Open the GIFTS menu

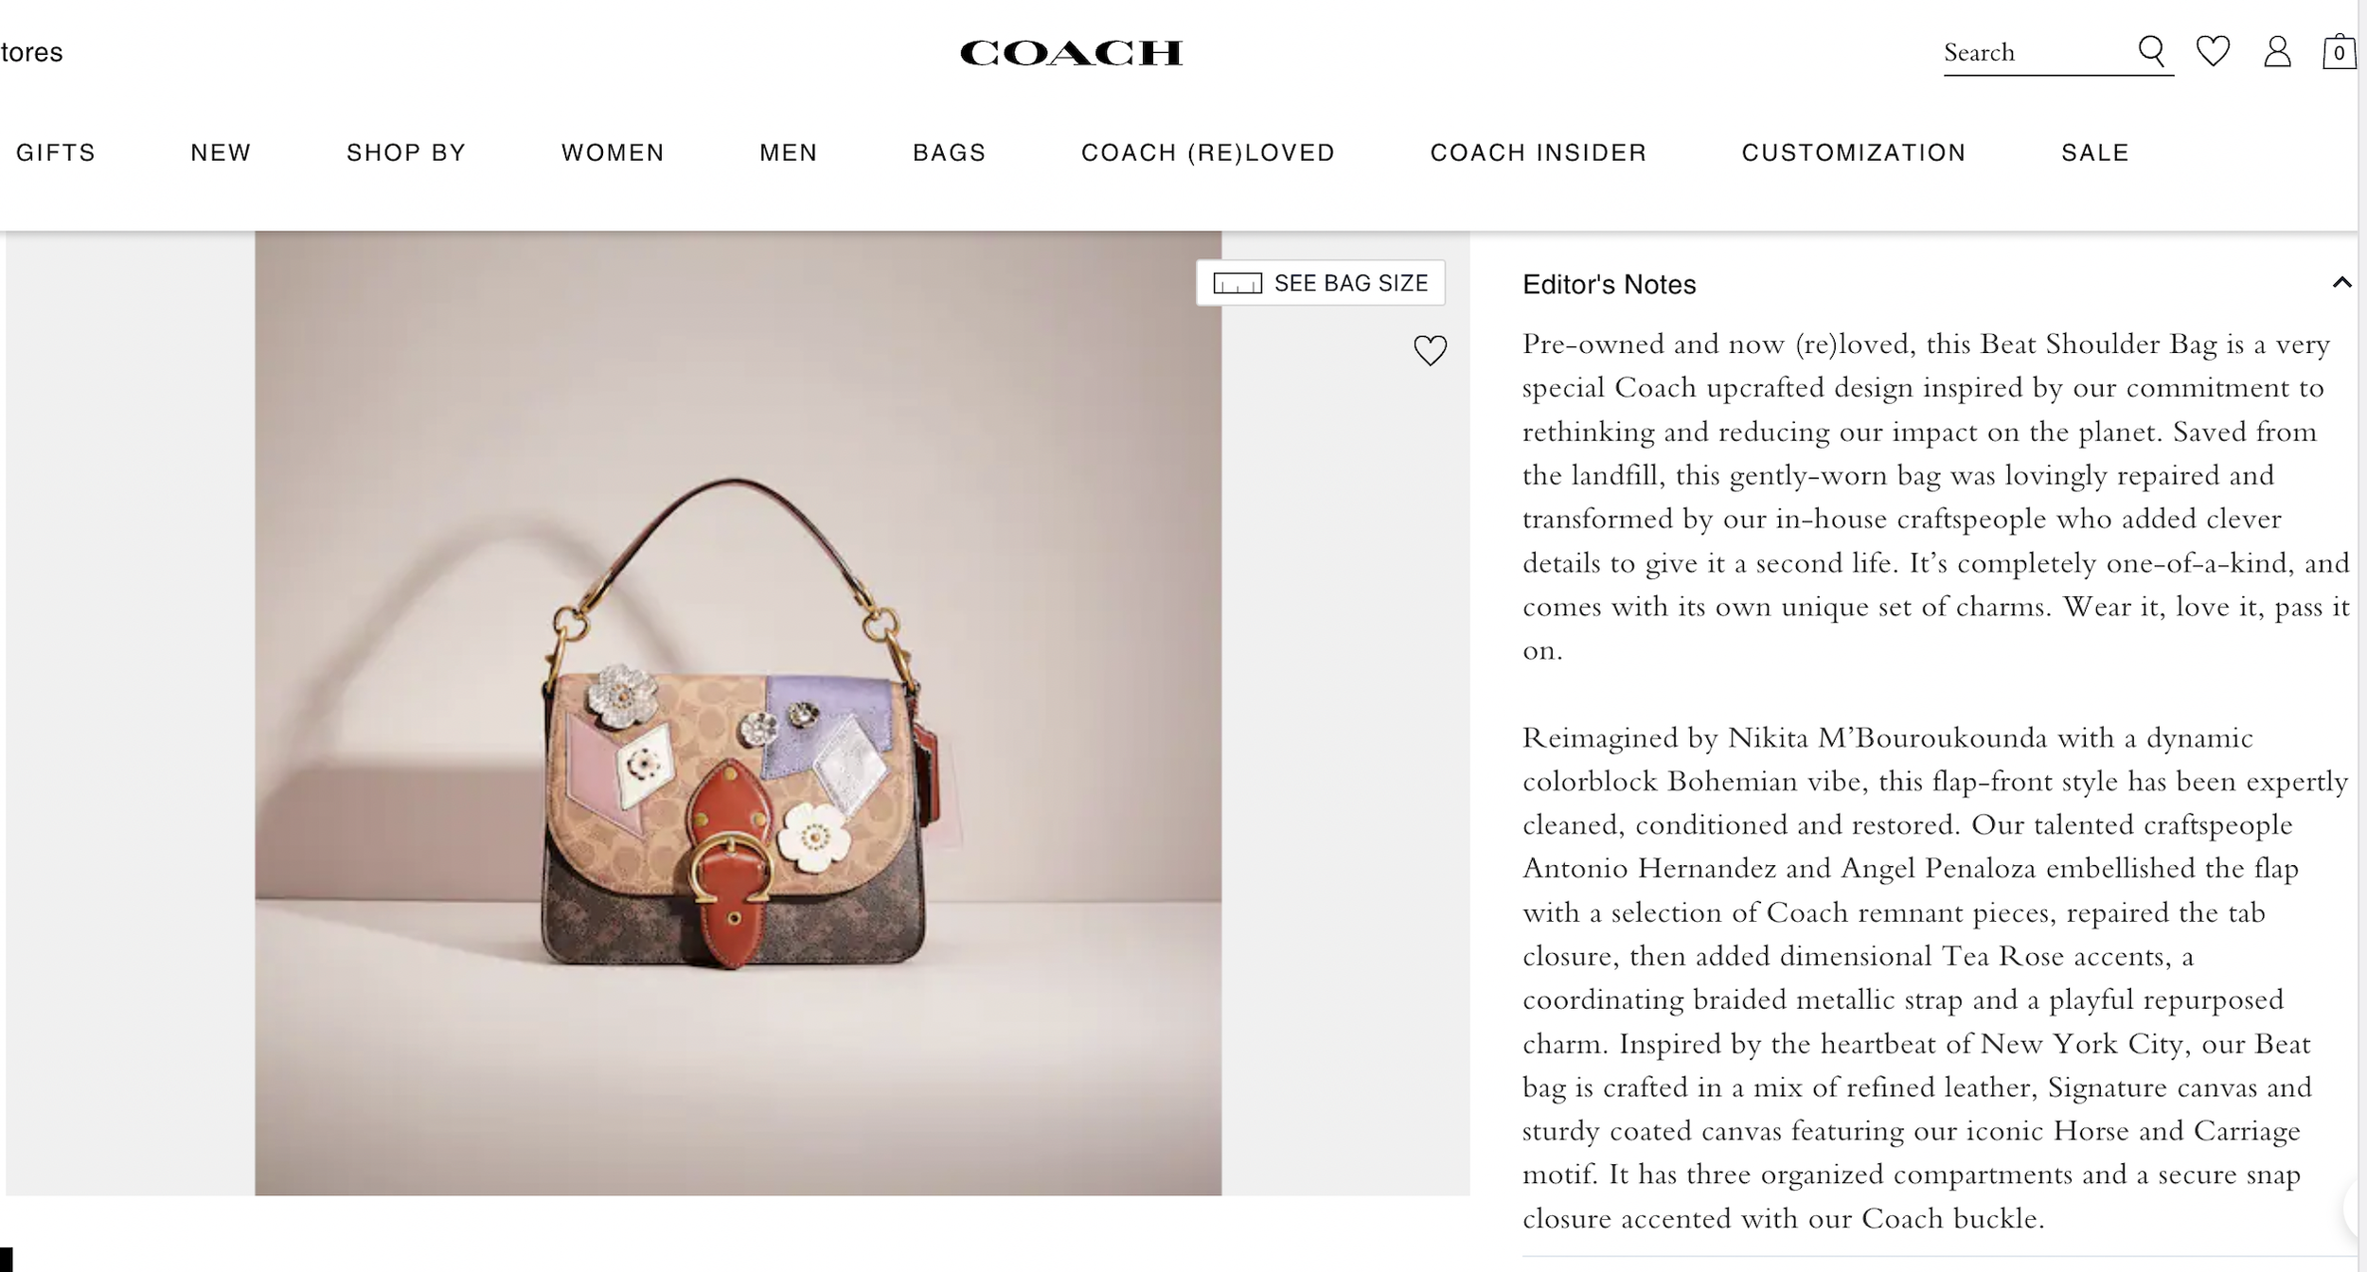(56, 152)
